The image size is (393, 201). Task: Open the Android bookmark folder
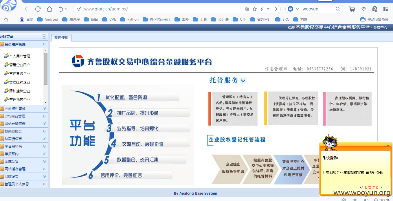[48, 19]
